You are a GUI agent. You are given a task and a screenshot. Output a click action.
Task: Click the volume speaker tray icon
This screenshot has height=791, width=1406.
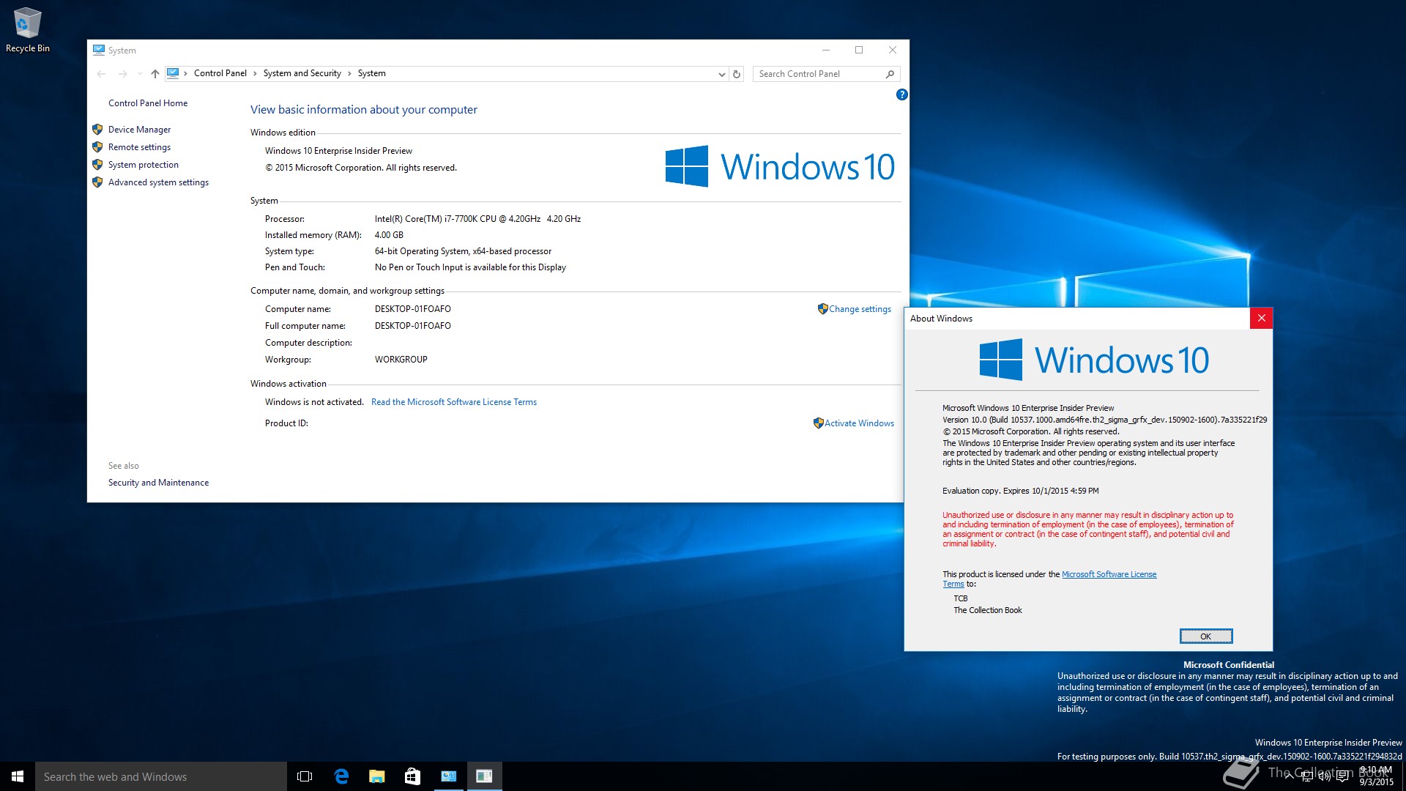[x=1324, y=777]
